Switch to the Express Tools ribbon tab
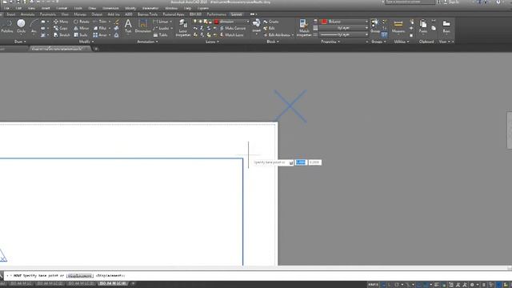Screen dimensions: 512x288 [x=147, y=14]
